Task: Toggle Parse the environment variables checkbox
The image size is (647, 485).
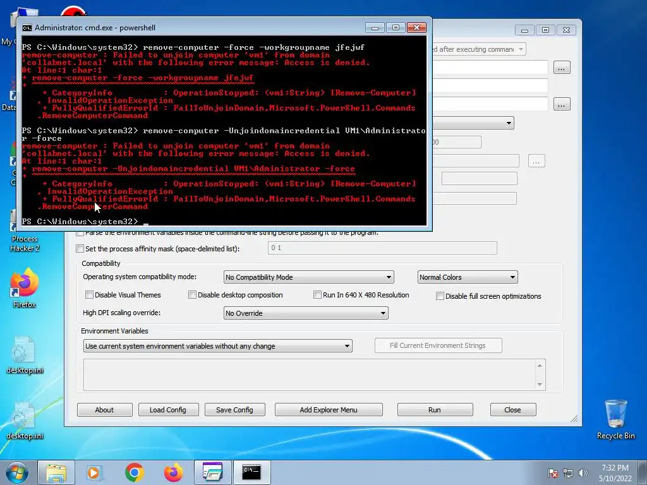Action: click(x=80, y=233)
